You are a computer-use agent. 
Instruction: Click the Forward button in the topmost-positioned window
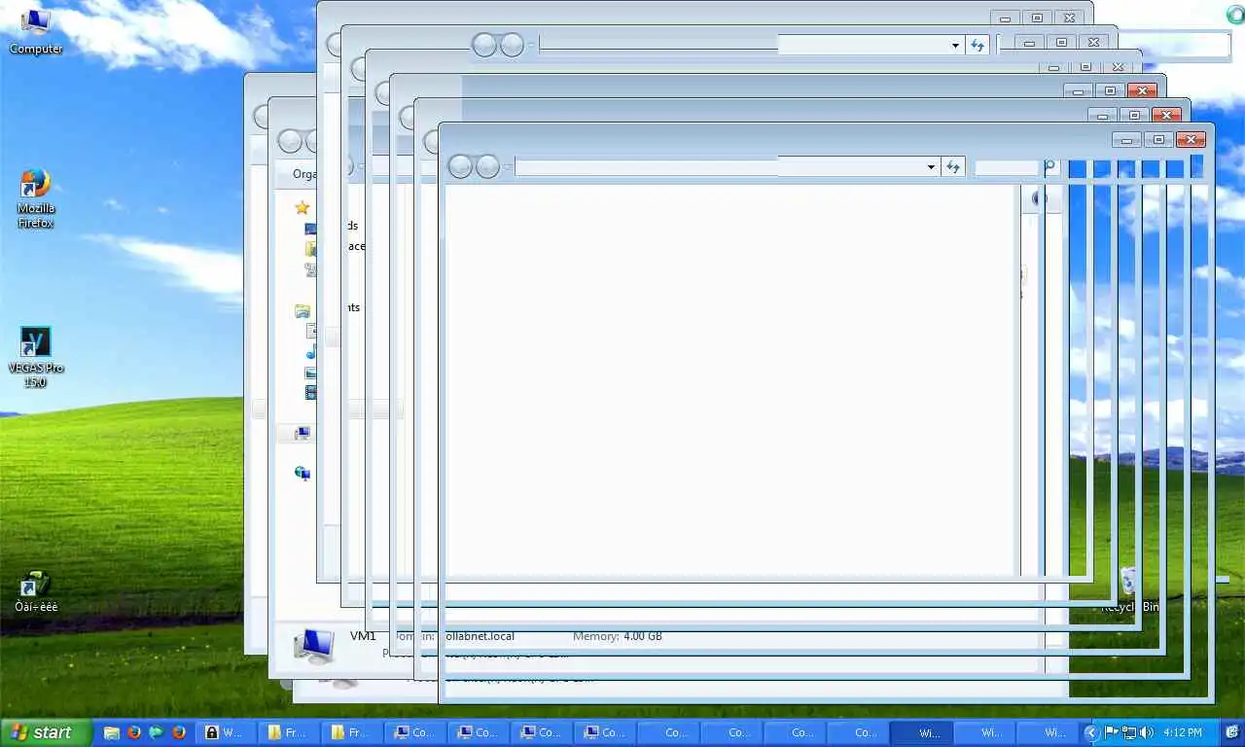pyautogui.click(x=512, y=45)
